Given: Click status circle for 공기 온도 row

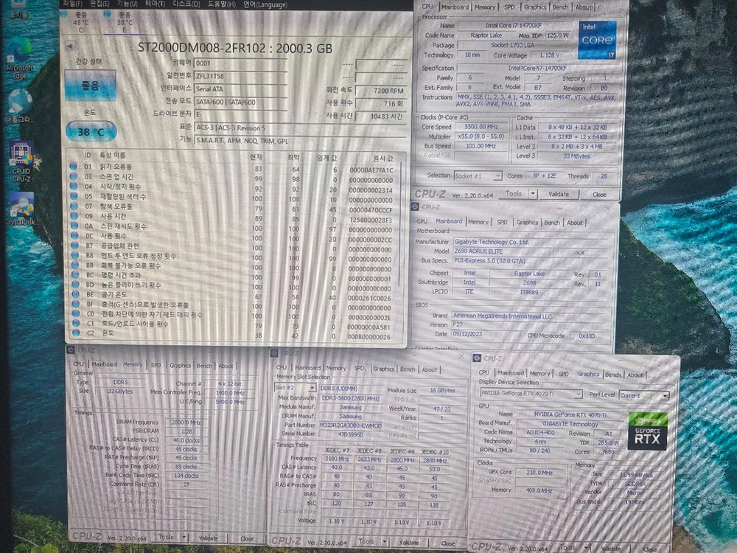Looking at the screenshot, I should (x=75, y=294).
